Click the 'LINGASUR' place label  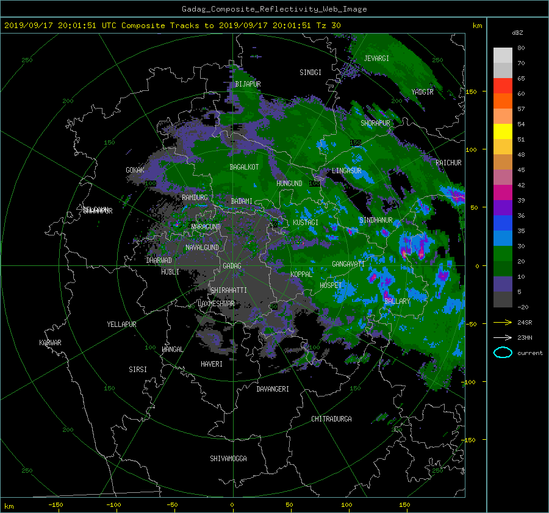[346, 171]
